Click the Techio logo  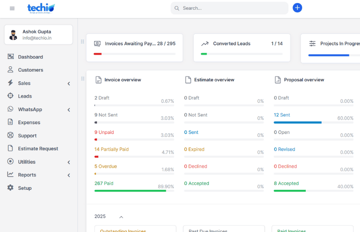pos(41,8)
